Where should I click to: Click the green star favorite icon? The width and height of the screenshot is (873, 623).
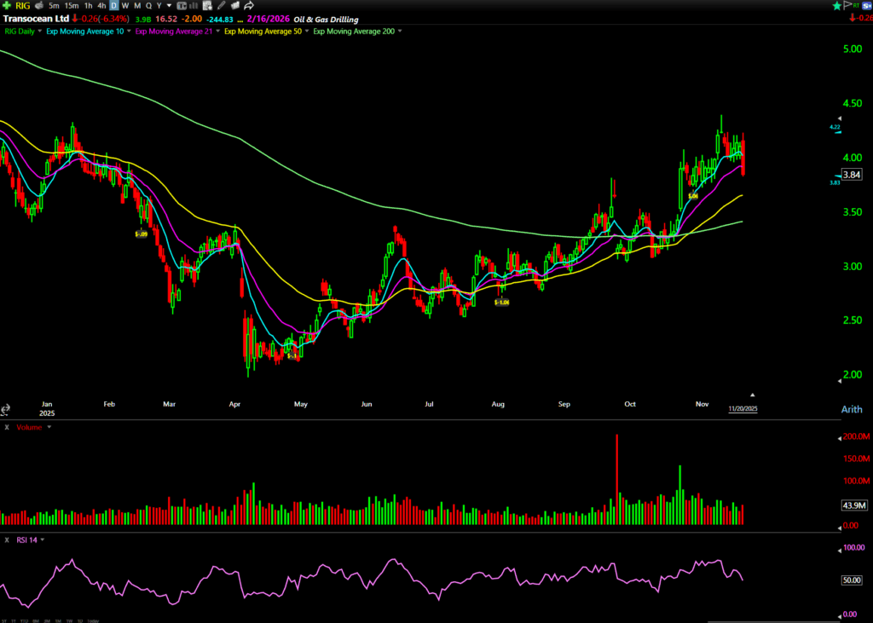[x=835, y=6]
